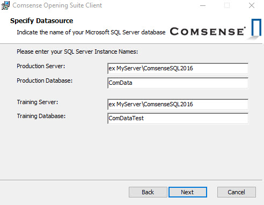Click the 'Production Database:' label
This screenshot has height=205, width=264.
click(45, 80)
